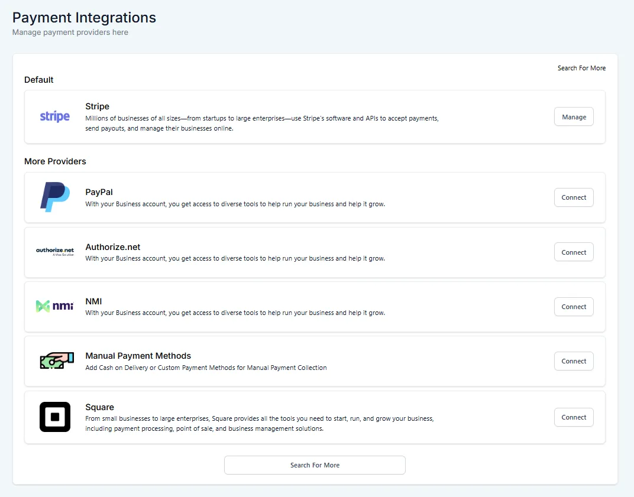Click the Manual Payment cash-in-hand icon
Viewport: 634px width, 497px height.
(57, 360)
